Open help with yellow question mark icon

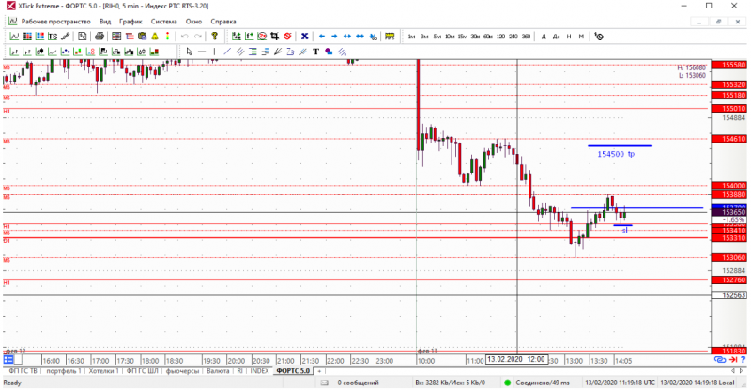click(215, 37)
